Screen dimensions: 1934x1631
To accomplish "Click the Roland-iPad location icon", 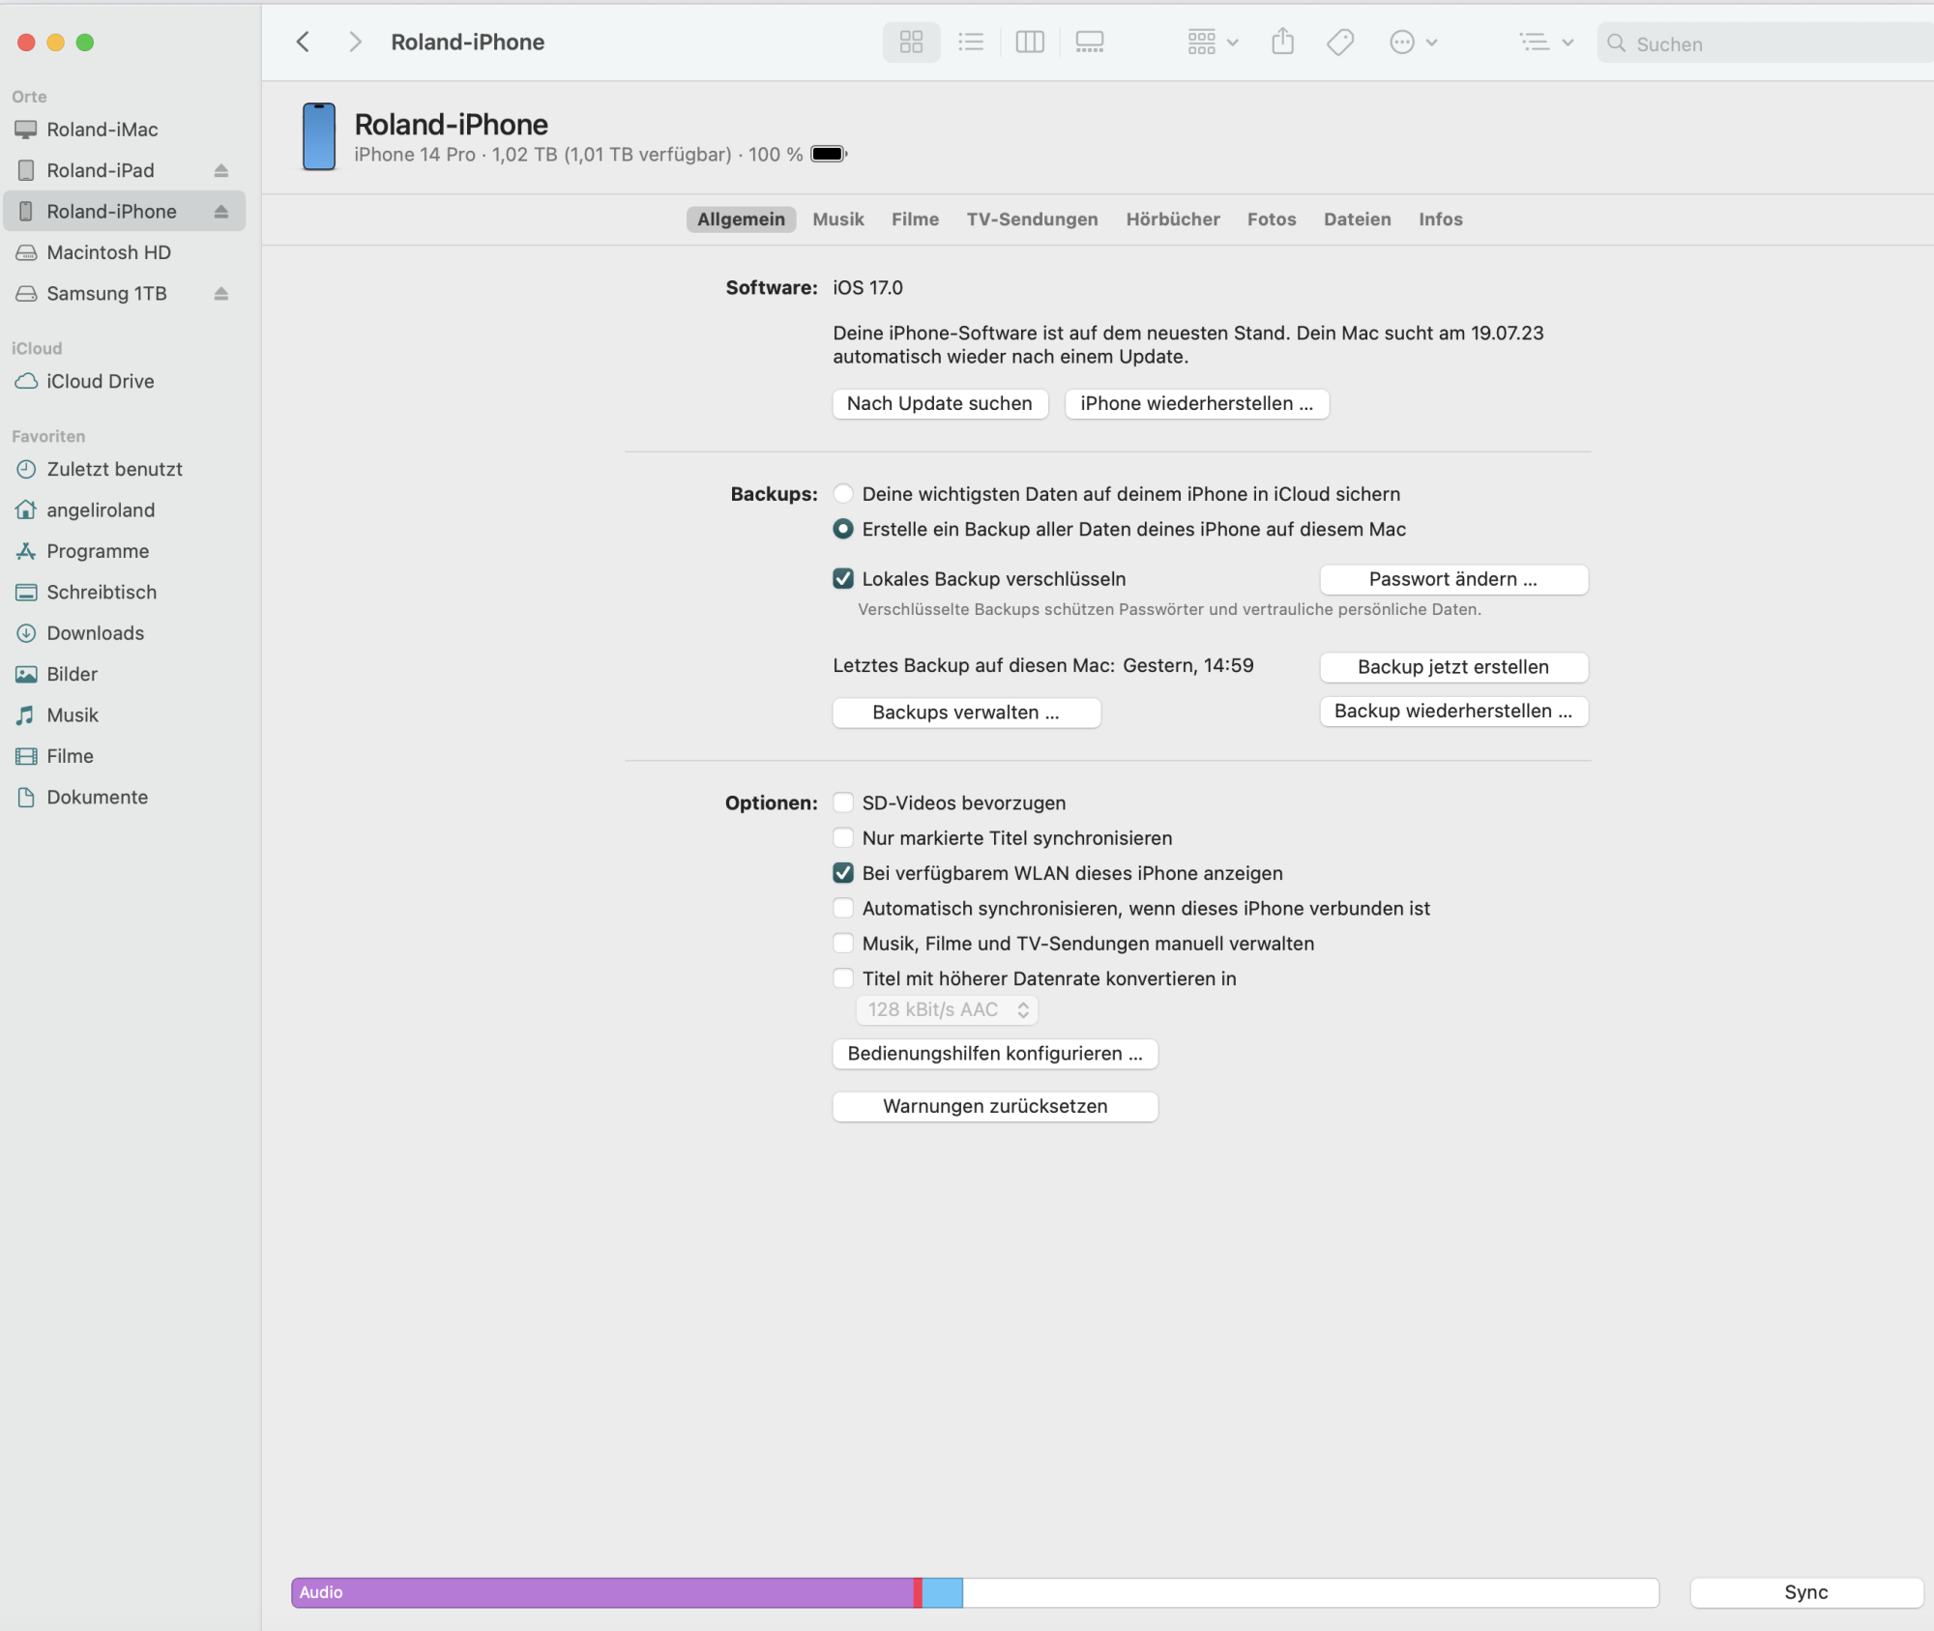I will click(24, 170).
